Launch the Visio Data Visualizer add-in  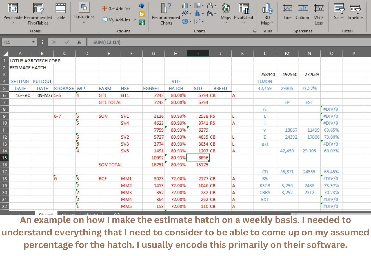click(142, 6)
